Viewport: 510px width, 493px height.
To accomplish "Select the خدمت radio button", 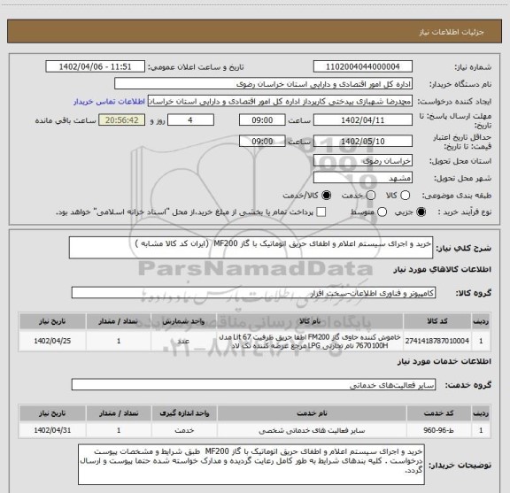I will (371, 195).
